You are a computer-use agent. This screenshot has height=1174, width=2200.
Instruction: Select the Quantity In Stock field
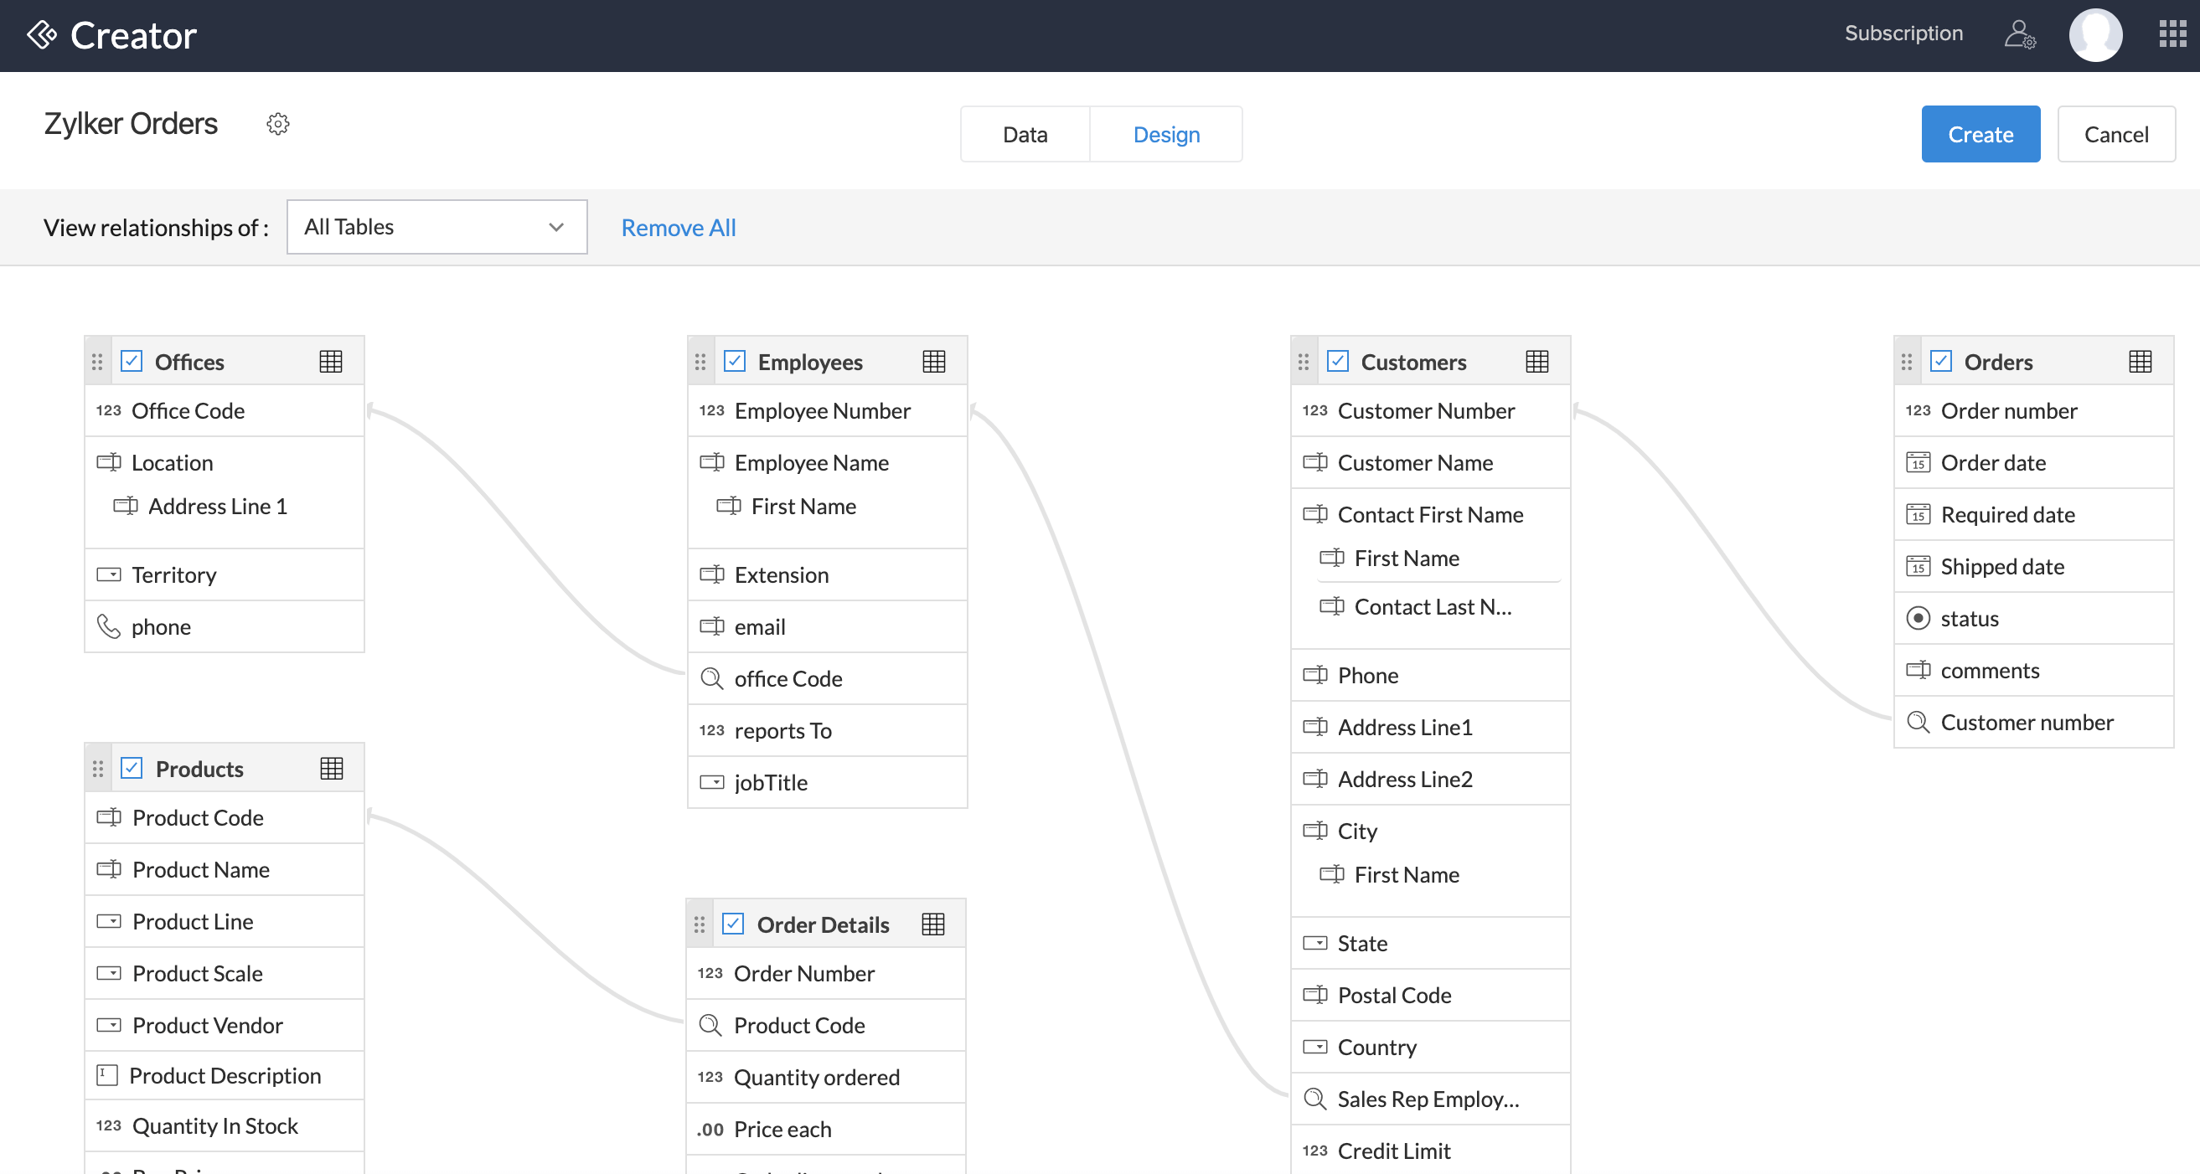tap(225, 1125)
